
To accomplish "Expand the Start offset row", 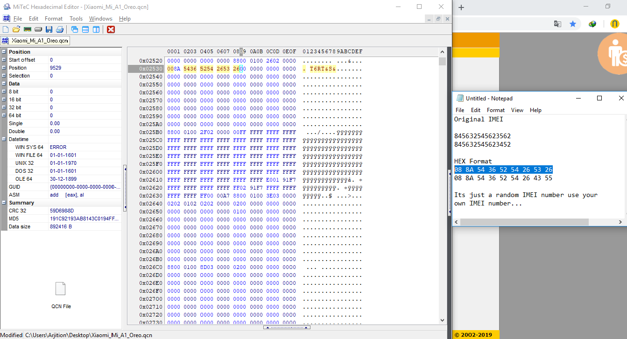I will pos(4,60).
